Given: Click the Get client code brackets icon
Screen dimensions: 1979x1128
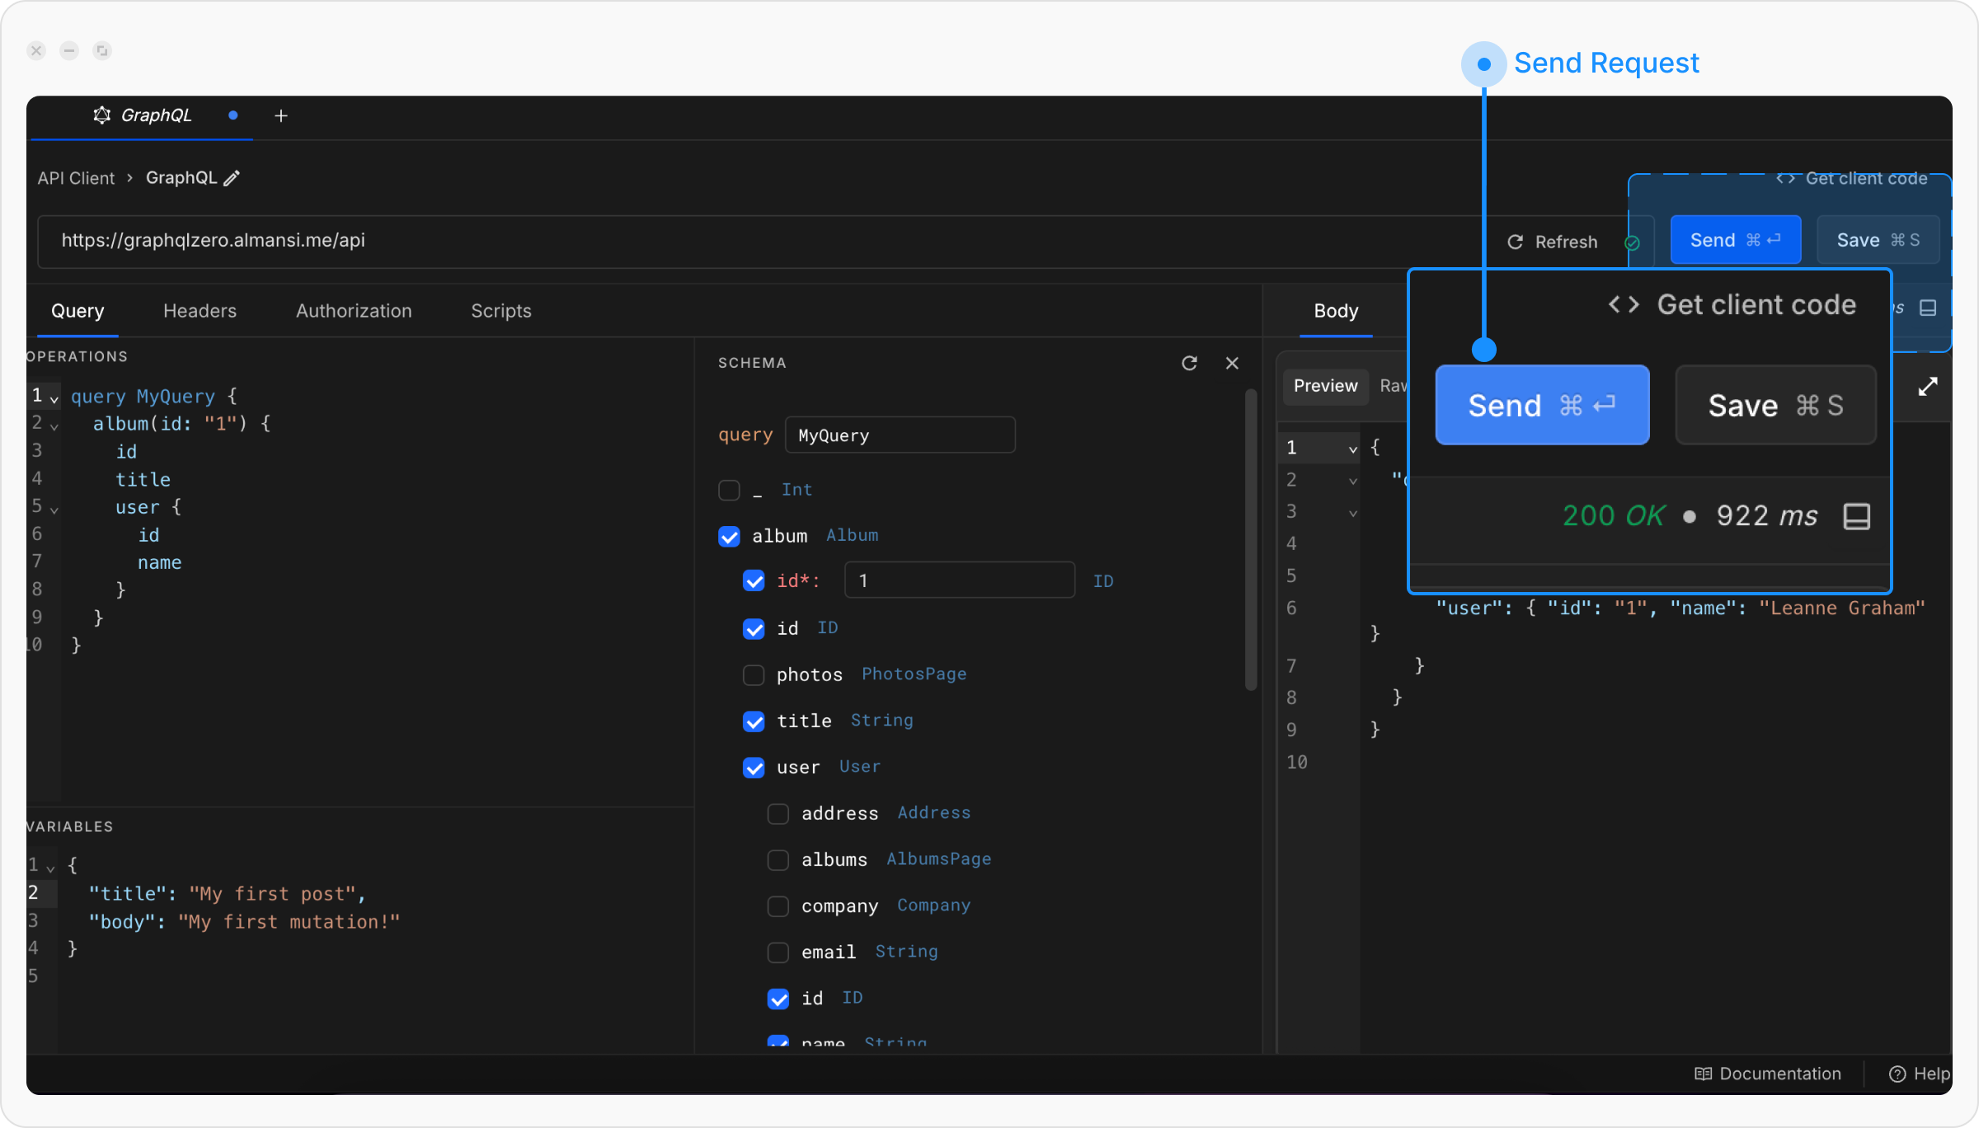Looking at the screenshot, I should (x=1624, y=304).
